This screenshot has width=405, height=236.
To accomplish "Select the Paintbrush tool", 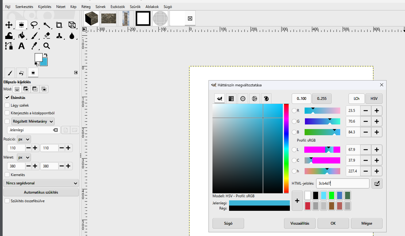I will point(34,35).
